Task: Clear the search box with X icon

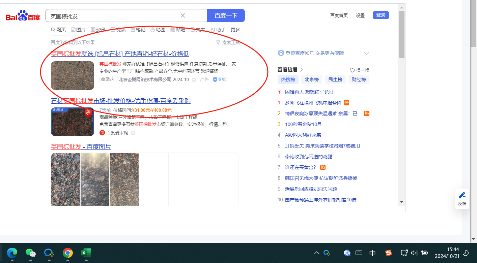Action: (183, 15)
